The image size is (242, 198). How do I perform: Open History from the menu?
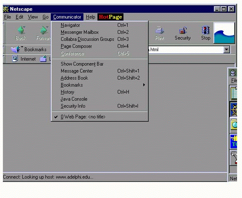[x=100, y=92]
